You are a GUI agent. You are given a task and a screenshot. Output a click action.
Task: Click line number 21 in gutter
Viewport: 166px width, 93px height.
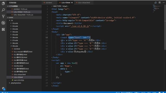pos(47,63)
